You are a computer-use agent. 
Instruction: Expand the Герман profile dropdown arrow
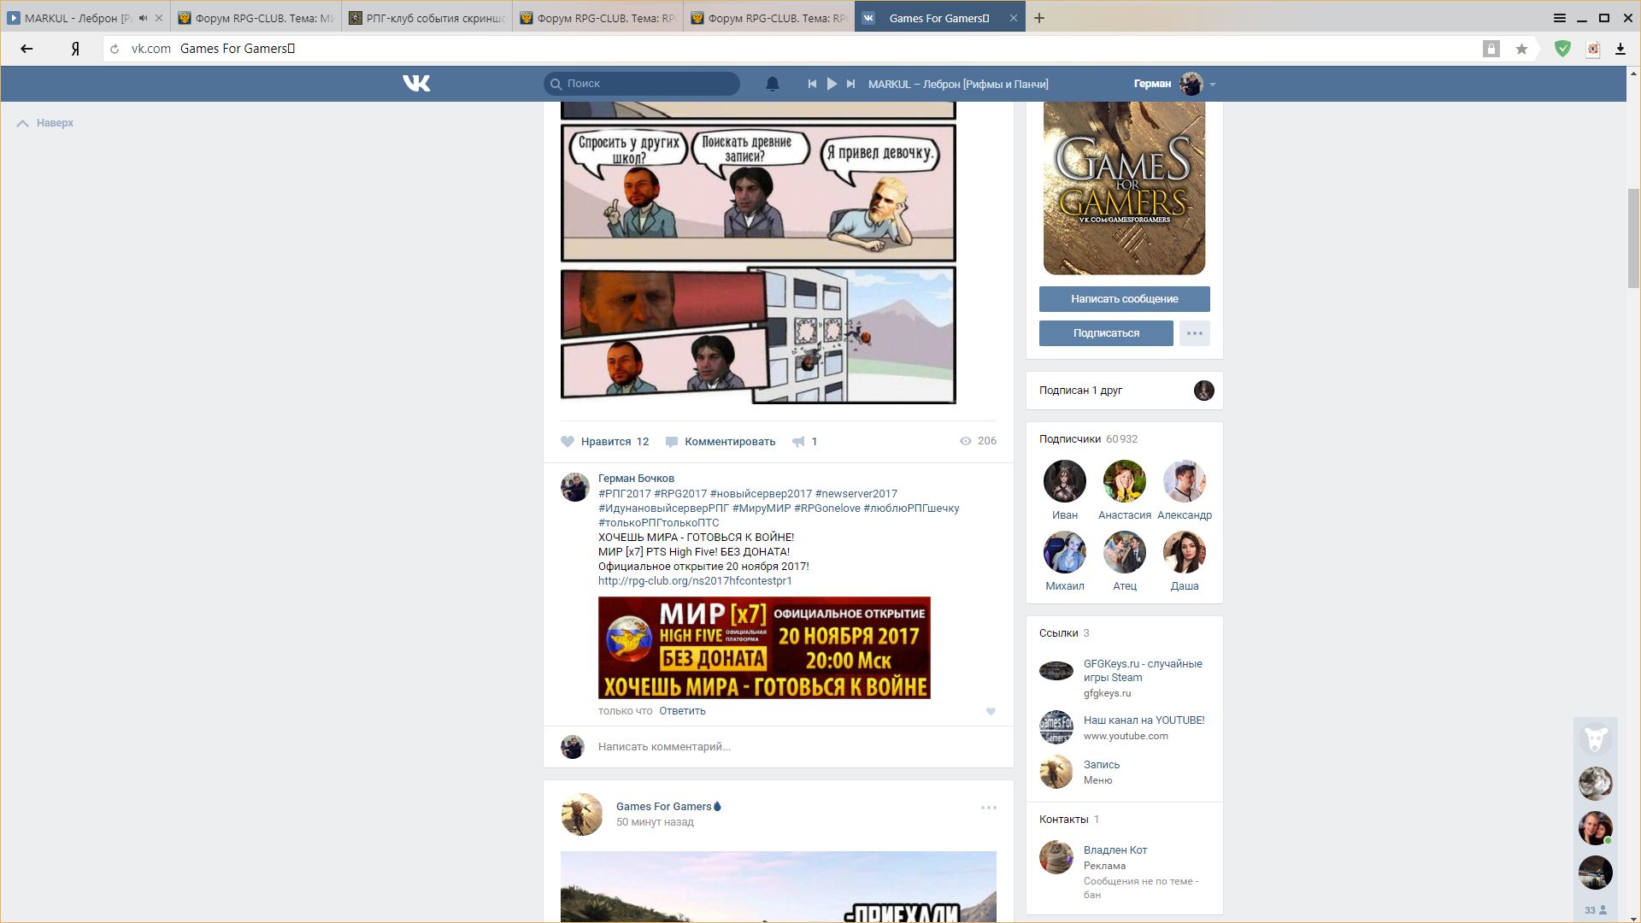coord(1213,84)
